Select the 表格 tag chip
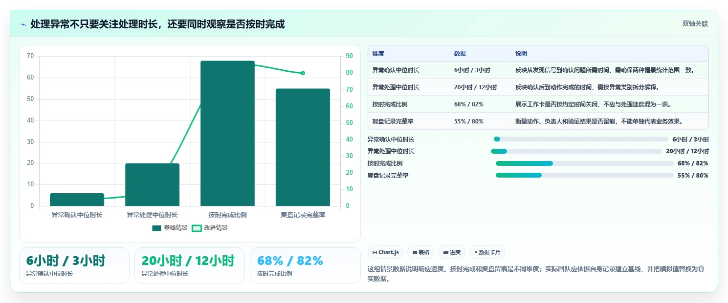 [x=420, y=252]
